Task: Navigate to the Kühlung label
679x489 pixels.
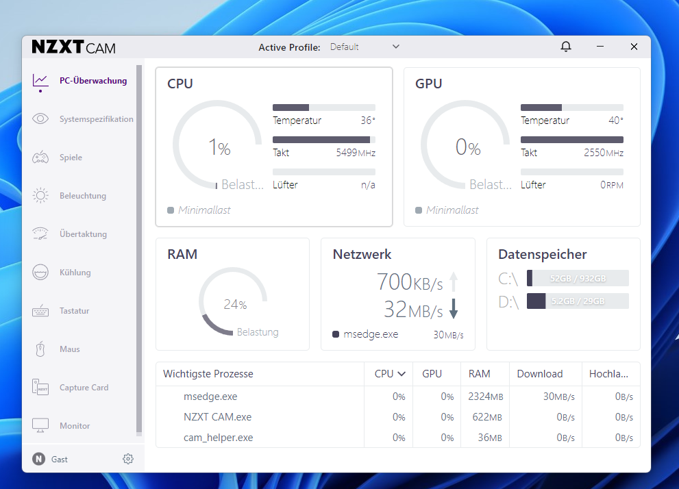Action: click(x=75, y=272)
